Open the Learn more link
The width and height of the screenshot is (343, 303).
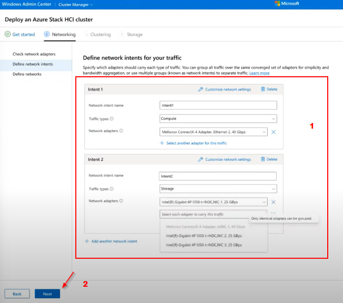point(259,73)
